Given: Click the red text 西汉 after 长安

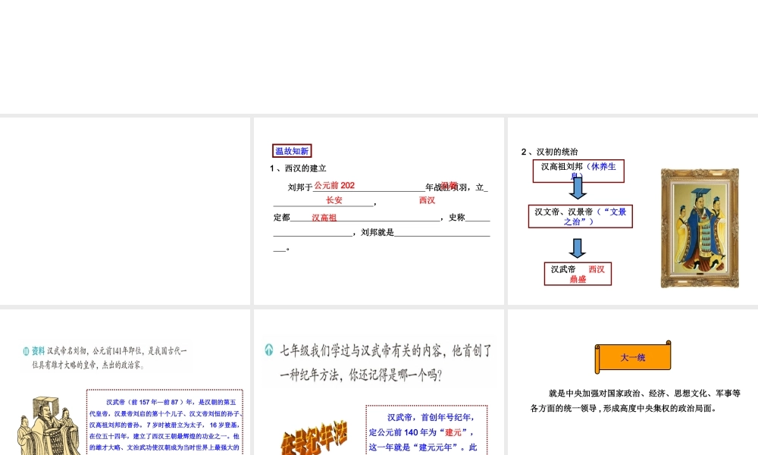Looking at the screenshot, I should pyautogui.click(x=427, y=199).
